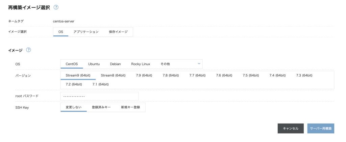Select the OS image selection tab

click(x=61, y=32)
